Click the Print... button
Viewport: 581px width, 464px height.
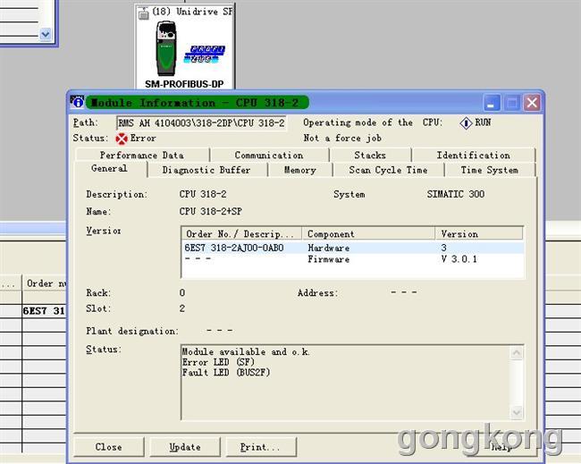click(x=261, y=447)
